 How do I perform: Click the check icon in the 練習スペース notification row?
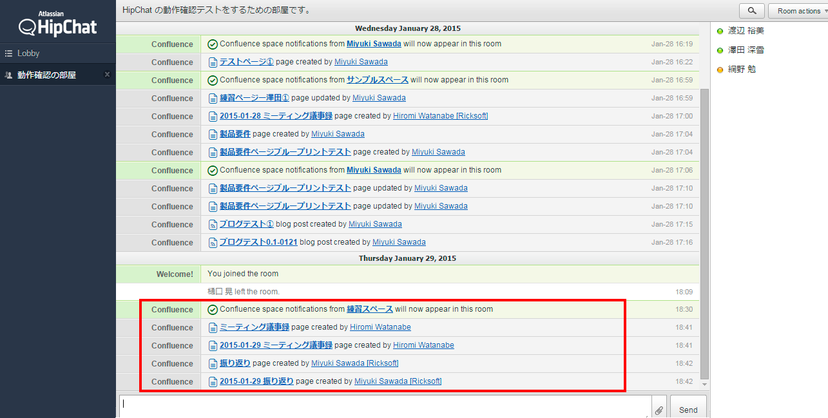(213, 310)
